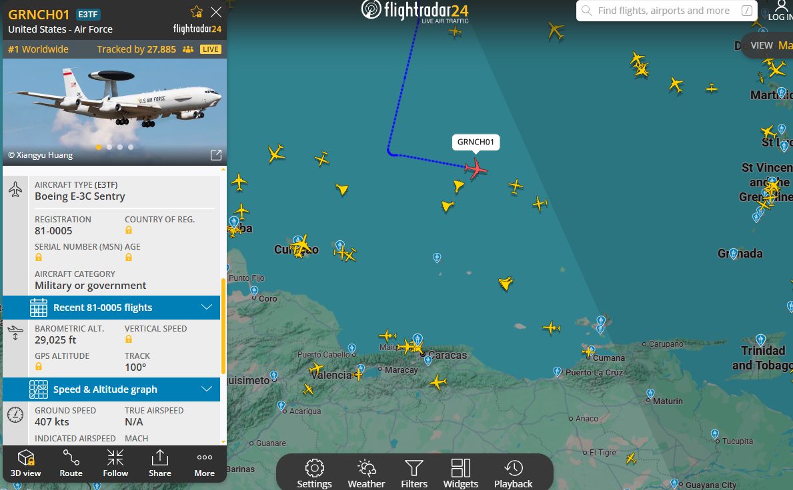793x490 pixels.
Task: Expand Speed & Altitude graph section
Action: (111, 389)
